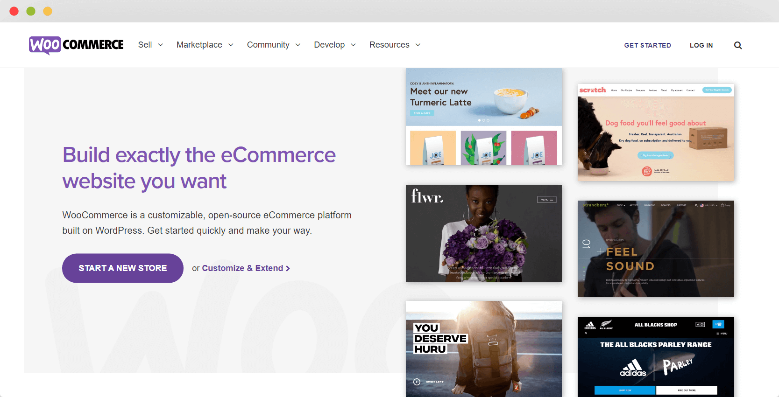Click the green window button
Image resolution: width=779 pixels, height=397 pixels.
coord(31,11)
